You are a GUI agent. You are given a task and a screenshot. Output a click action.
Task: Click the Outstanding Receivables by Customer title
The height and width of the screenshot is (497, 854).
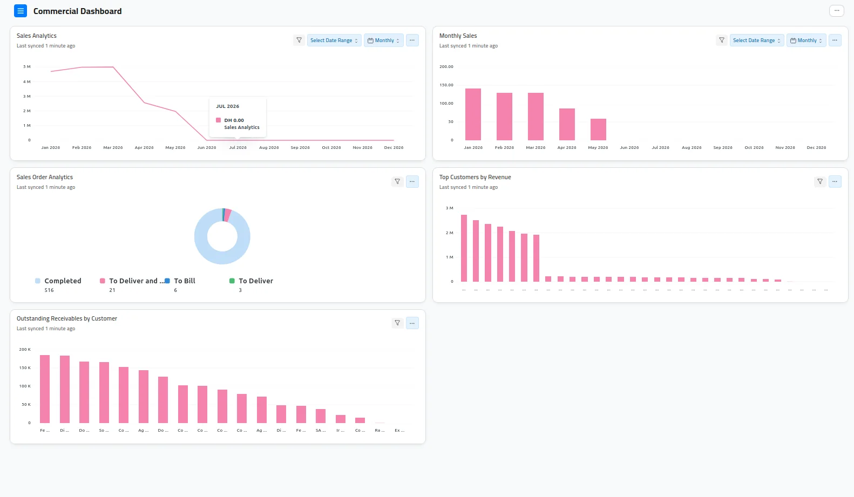pyautogui.click(x=67, y=319)
